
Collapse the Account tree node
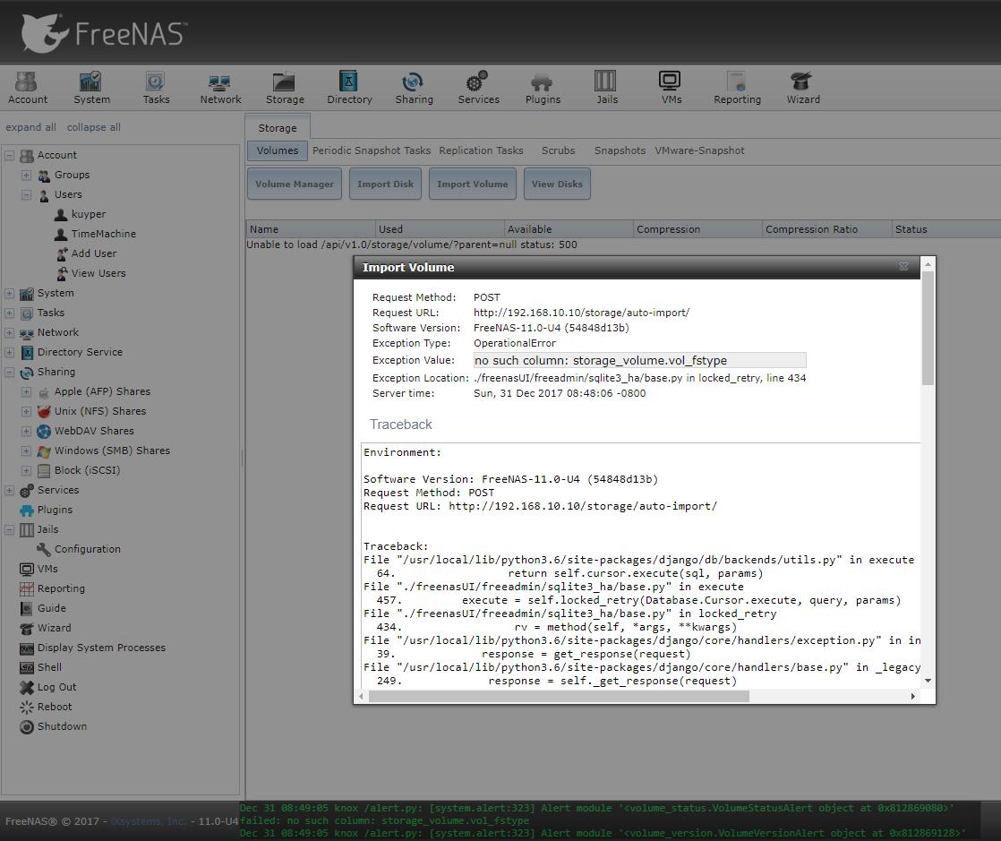click(x=10, y=155)
